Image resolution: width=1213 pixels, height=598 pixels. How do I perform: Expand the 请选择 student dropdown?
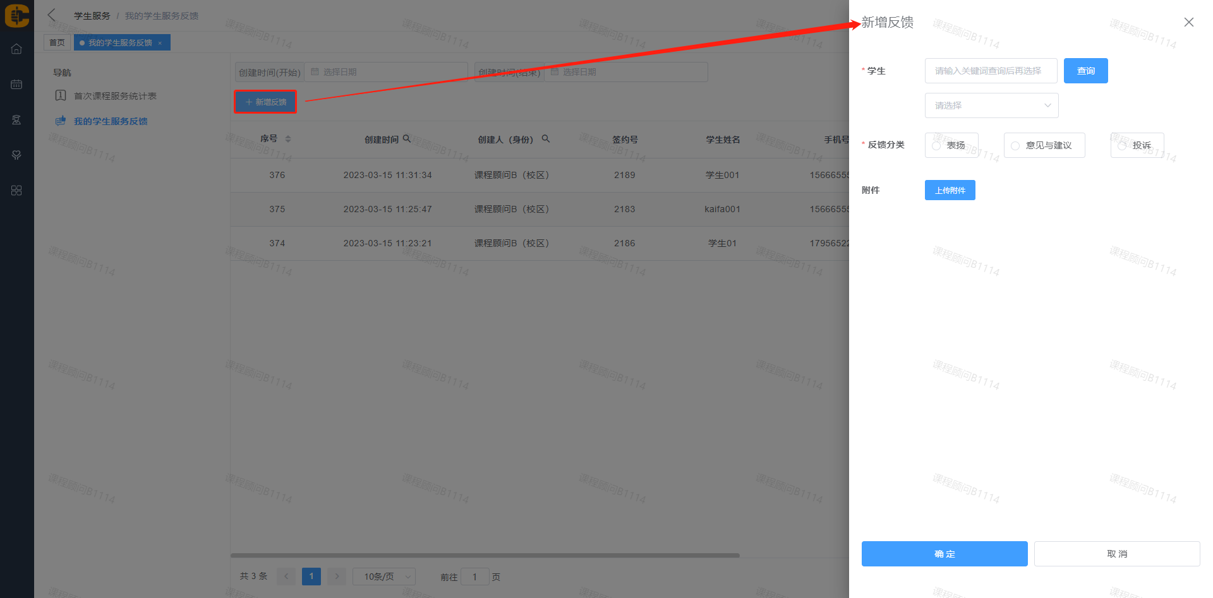[x=991, y=105]
